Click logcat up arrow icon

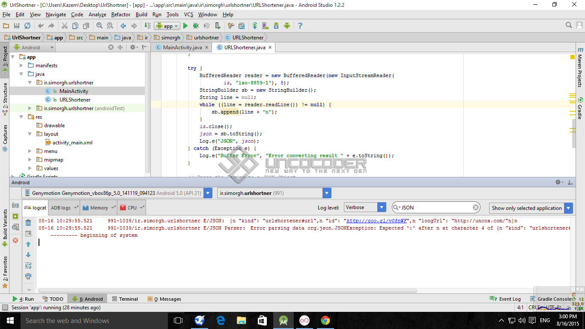pos(28,244)
